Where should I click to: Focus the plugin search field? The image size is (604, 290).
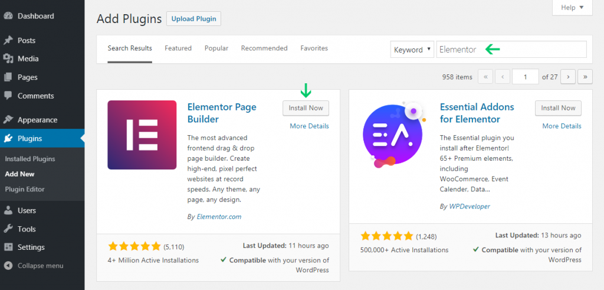point(511,50)
